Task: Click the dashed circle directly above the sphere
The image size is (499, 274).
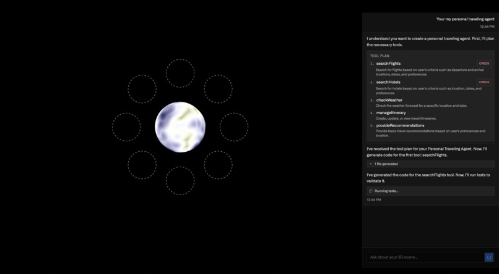Action: (180, 73)
